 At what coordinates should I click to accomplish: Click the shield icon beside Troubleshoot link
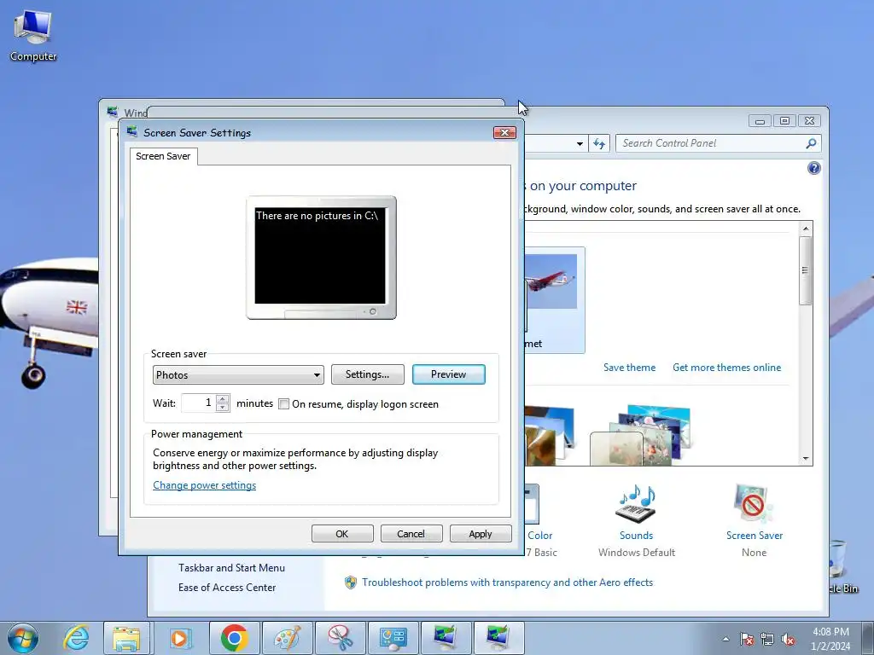click(351, 583)
